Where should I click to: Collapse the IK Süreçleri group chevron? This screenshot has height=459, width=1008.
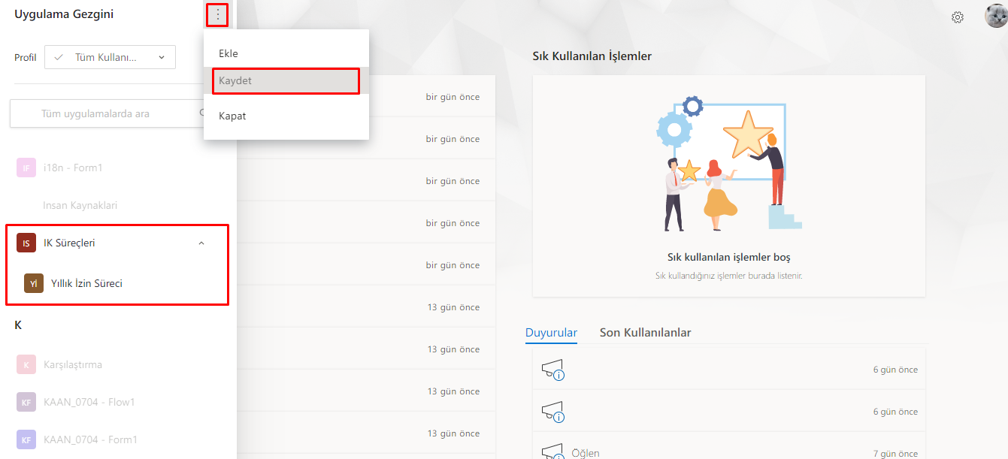201,243
